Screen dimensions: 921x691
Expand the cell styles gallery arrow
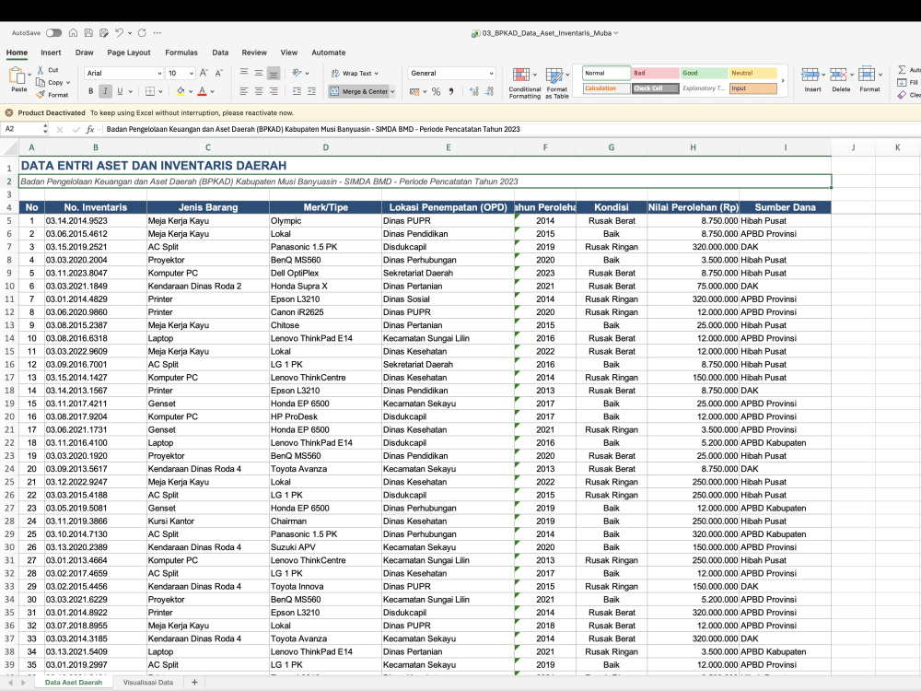[783, 80]
